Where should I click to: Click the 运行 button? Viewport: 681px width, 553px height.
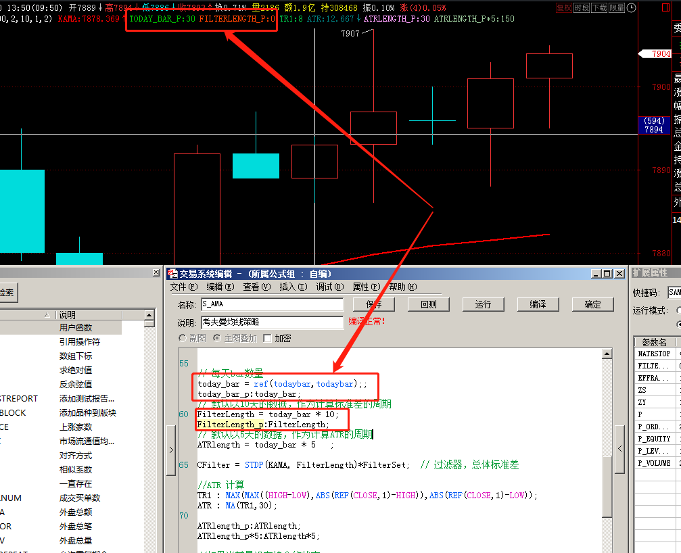coord(483,304)
